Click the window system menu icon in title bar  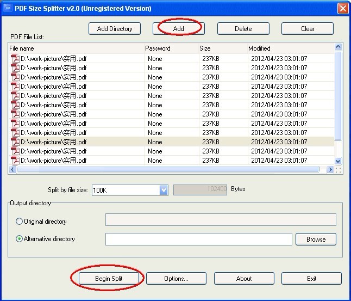point(8,8)
